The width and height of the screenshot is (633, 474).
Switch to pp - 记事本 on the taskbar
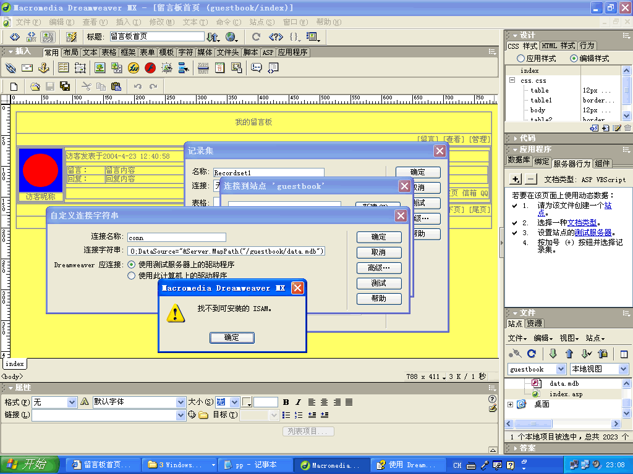(254, 465)
